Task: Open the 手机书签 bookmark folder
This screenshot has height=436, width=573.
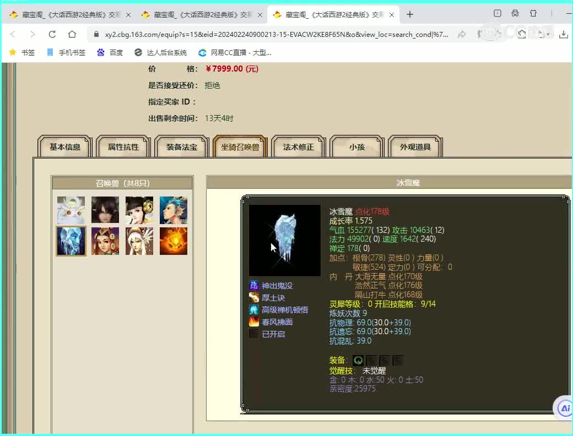Action: pyautogui.click(x=67, y=53)
